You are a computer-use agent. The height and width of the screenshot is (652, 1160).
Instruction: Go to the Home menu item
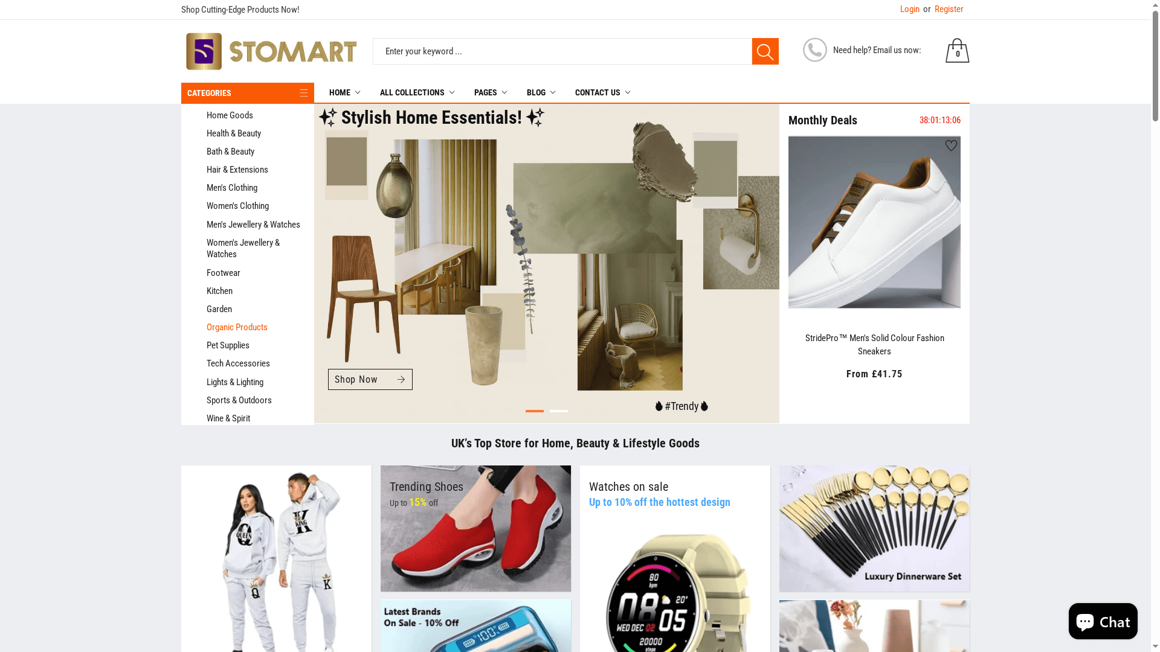tap(344, 92)
